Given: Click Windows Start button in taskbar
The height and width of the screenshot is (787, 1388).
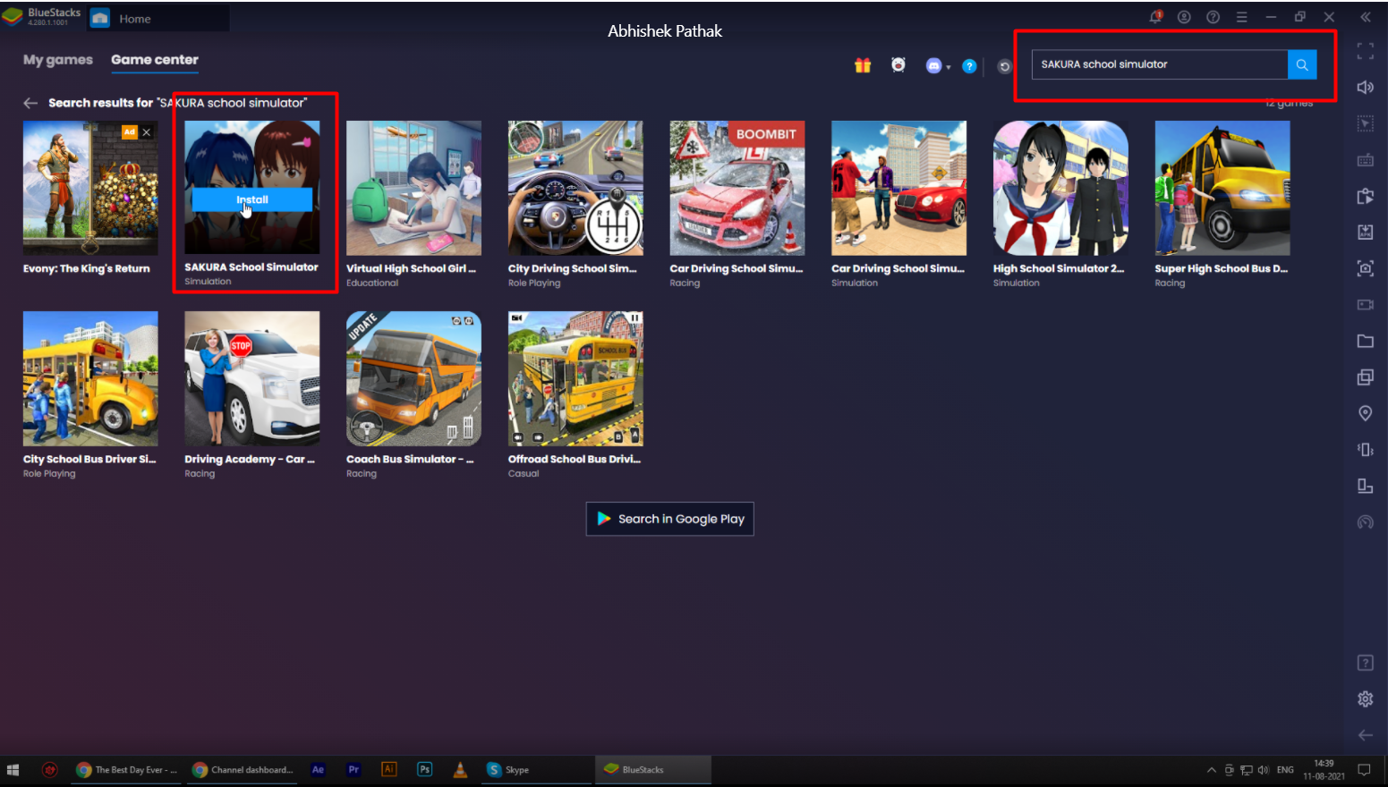Looking at the screenshot, I should 13,770.
